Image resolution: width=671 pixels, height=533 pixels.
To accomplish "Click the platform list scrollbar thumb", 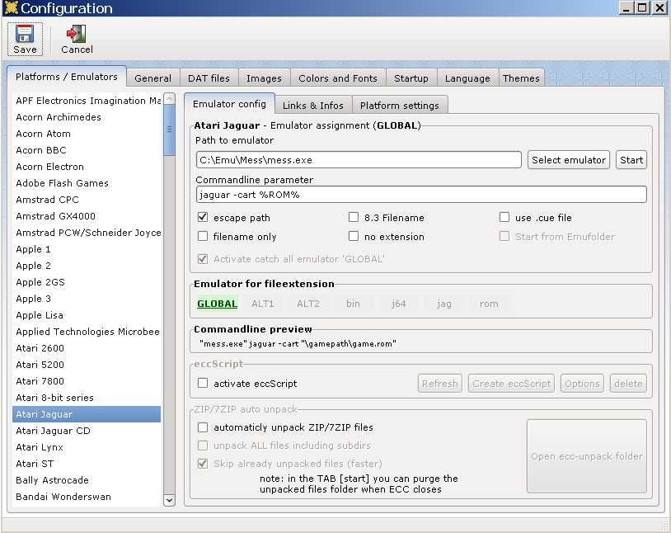I will tap(170, 130).
